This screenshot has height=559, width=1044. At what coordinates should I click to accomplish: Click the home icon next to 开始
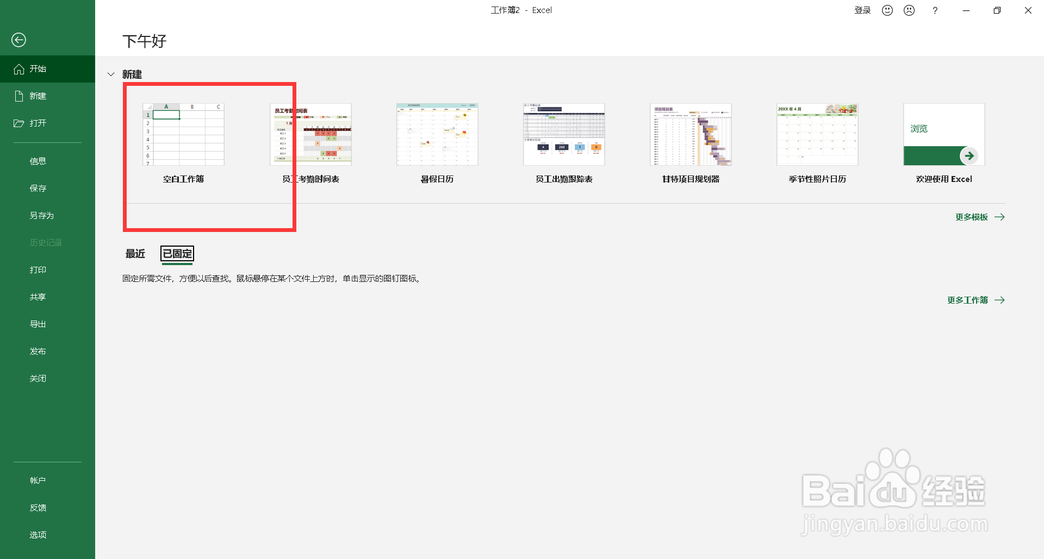(x=19, y=69)
